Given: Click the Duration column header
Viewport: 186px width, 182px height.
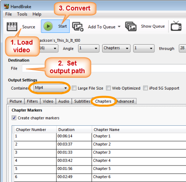Looking at the screenshot, I should coord(74,129).
